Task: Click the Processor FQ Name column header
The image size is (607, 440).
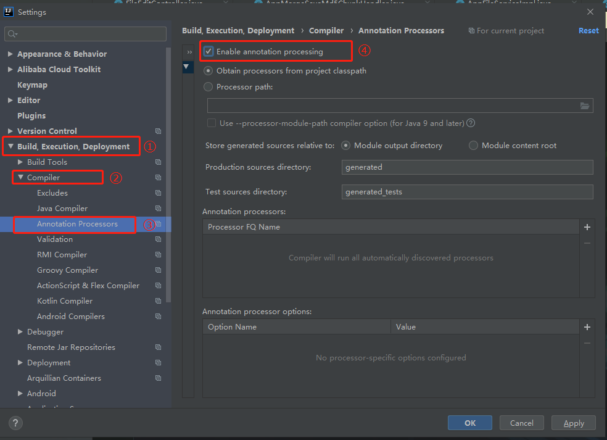Action: pyautogui.click(x=391, y=227)
